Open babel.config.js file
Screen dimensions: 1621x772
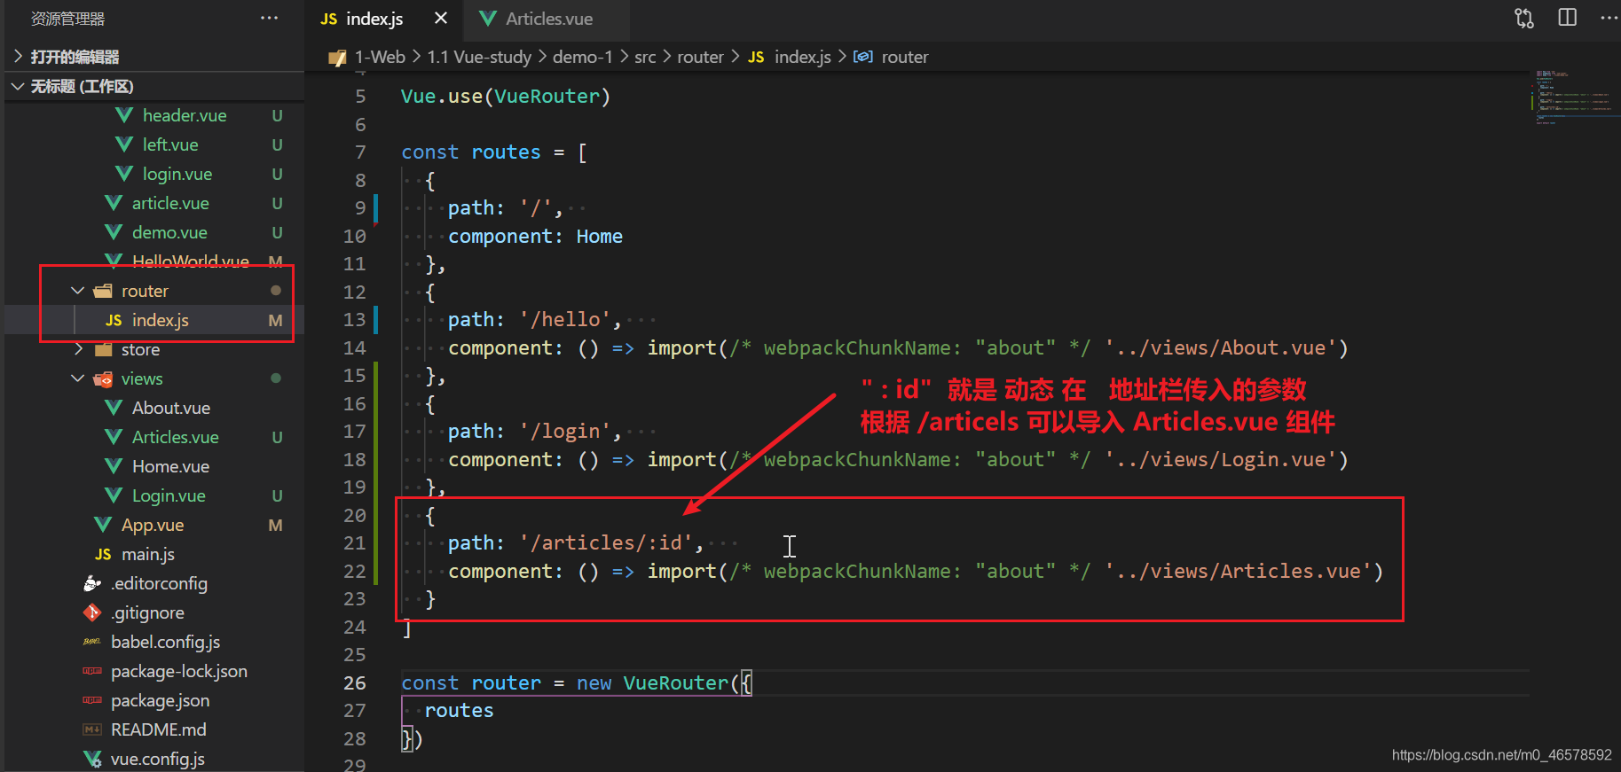point(165,642)
